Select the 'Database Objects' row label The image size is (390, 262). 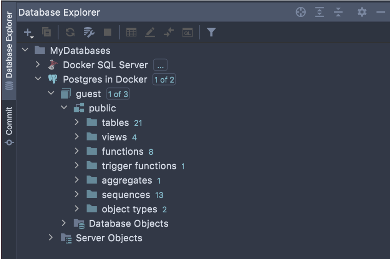pyautogui.click(x=128, y=224)
